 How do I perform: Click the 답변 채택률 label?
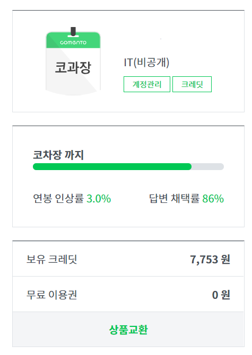[x=174, y=198]
